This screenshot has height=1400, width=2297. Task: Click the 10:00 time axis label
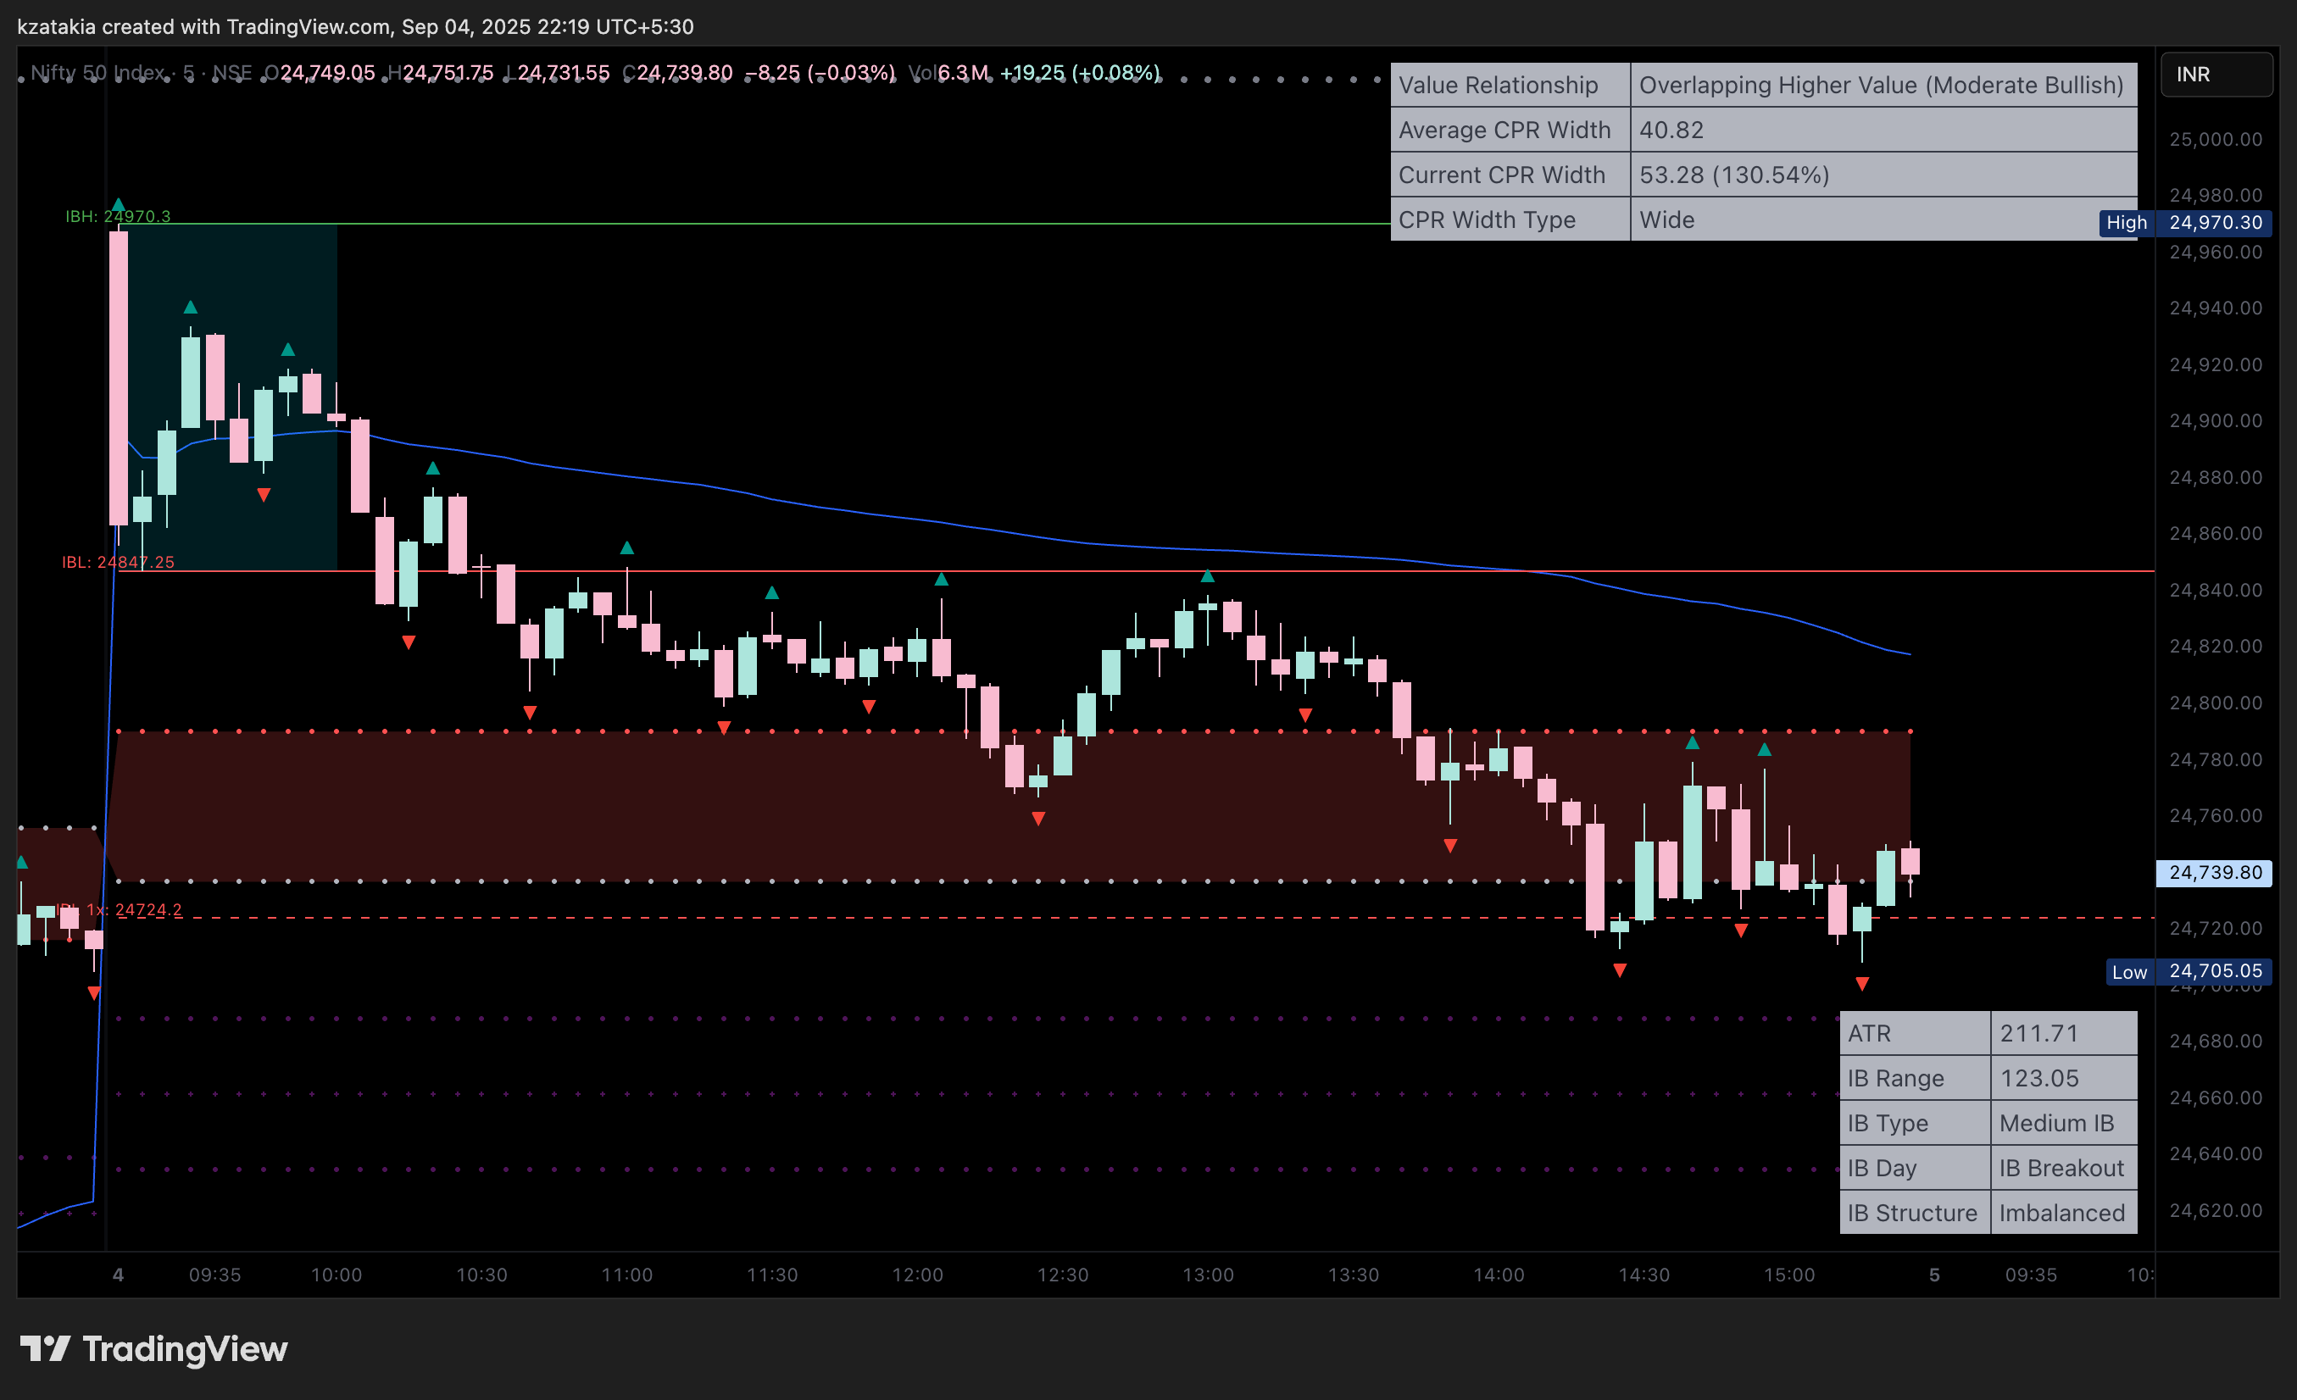[336, 1275]
